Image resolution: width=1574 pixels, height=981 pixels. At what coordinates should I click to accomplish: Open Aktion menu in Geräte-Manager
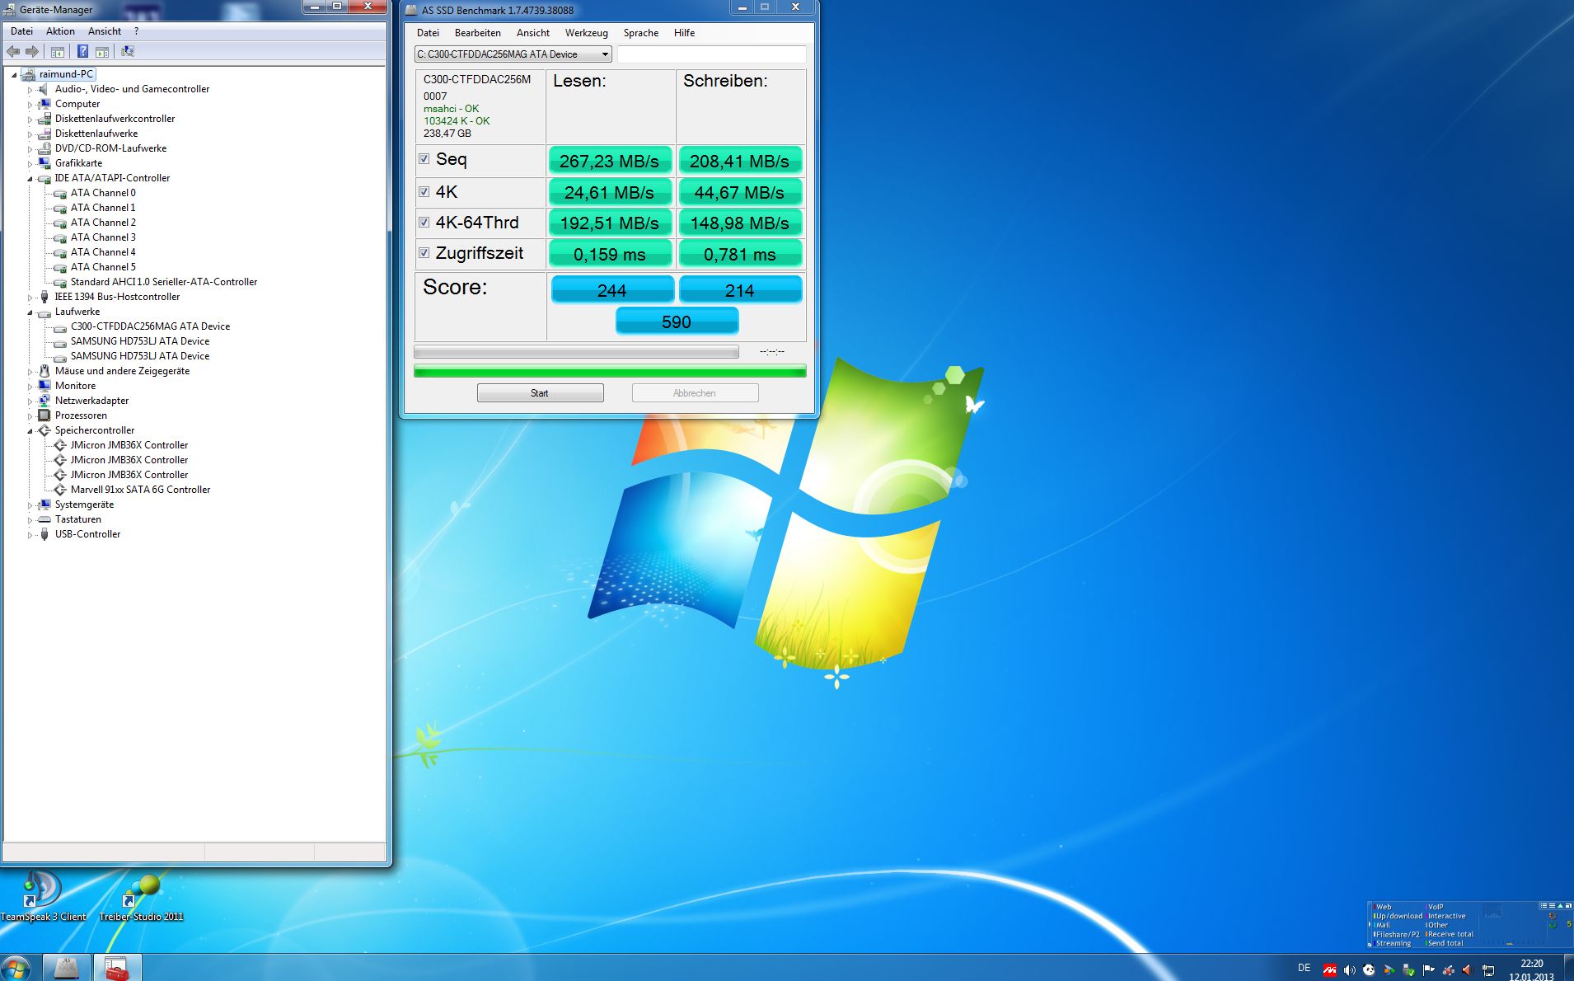[60, 31]
